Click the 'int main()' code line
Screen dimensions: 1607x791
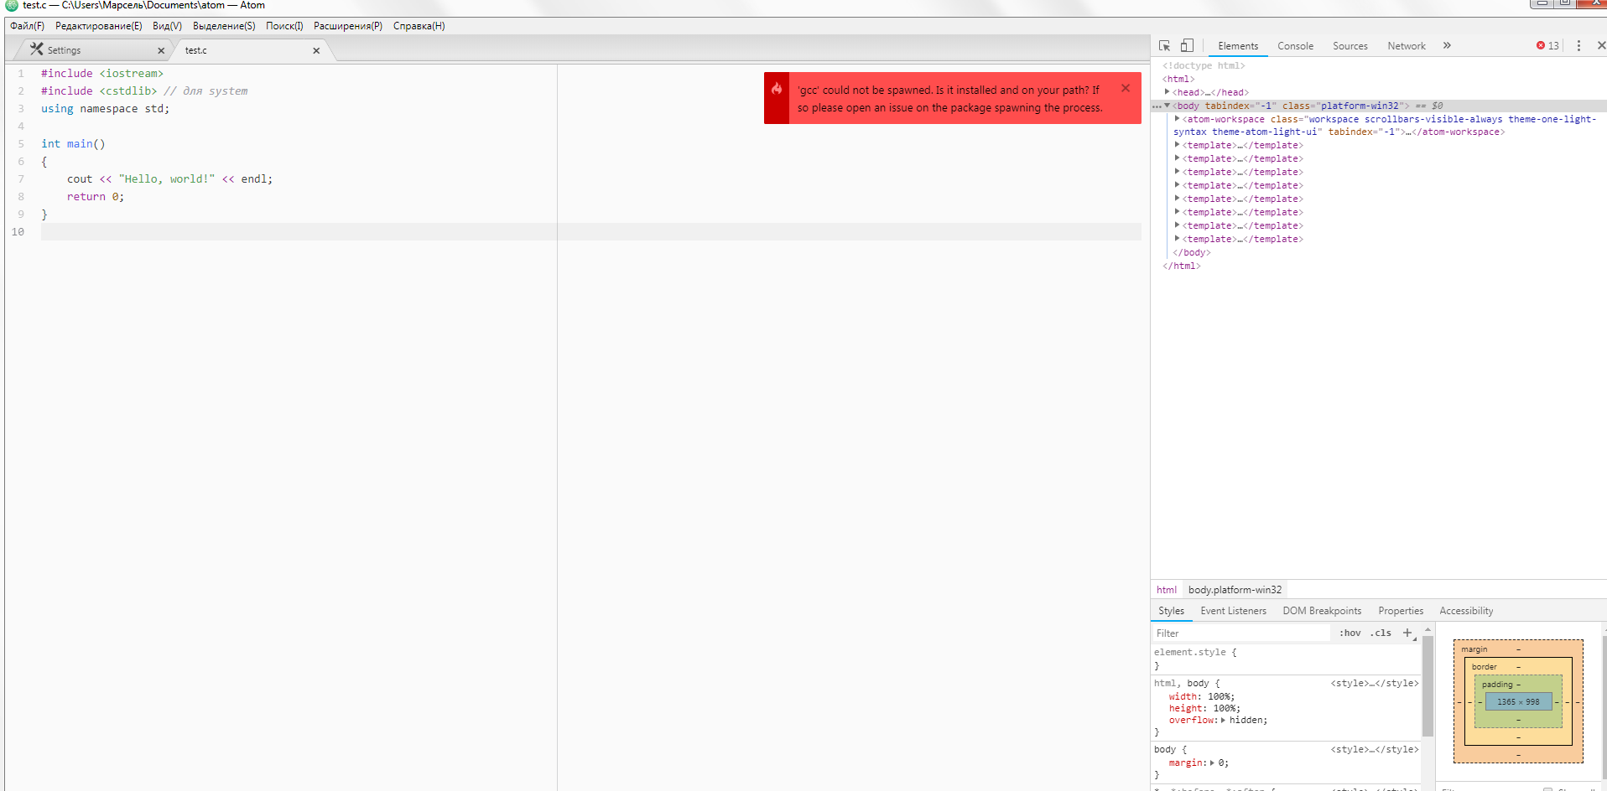pos(73,144)
